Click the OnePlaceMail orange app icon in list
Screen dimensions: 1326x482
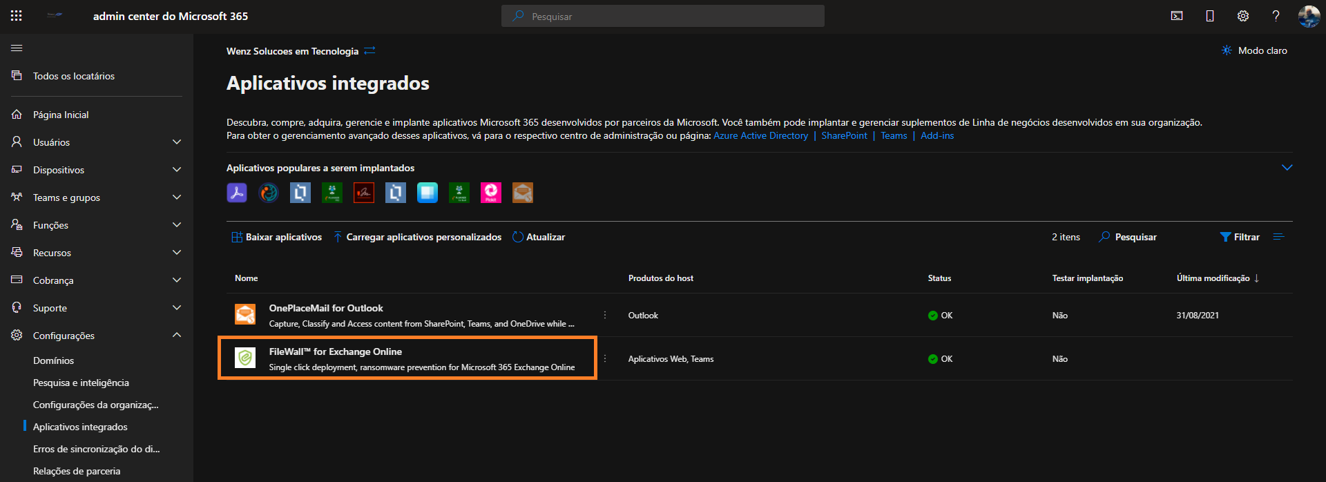[x=245, y=314]
